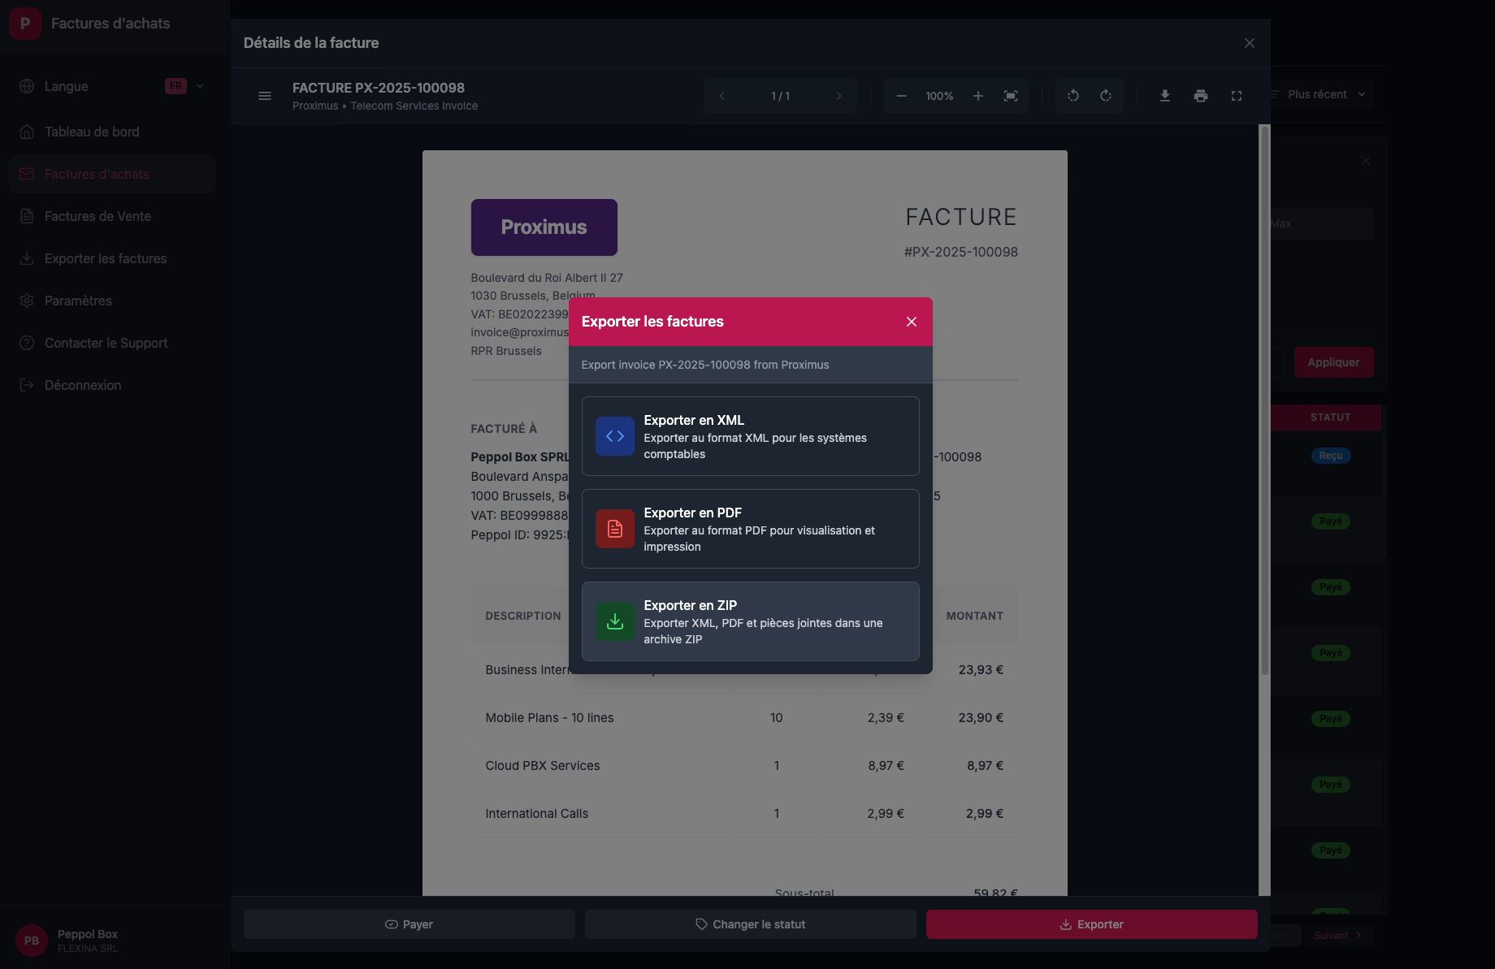This screenshot has width=1495, height=969.
Task: Click Changer le statut button
Action: click(751, 924)
